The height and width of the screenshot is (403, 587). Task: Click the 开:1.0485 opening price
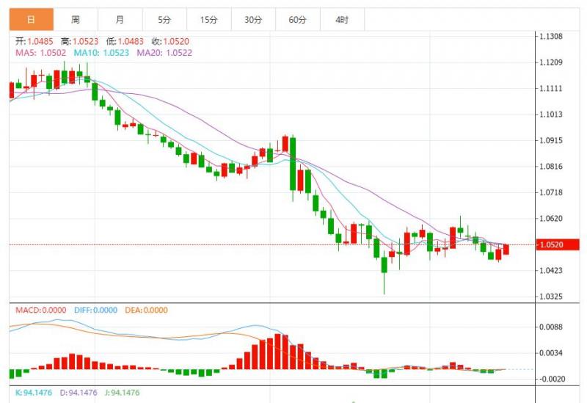coord(34,42)
